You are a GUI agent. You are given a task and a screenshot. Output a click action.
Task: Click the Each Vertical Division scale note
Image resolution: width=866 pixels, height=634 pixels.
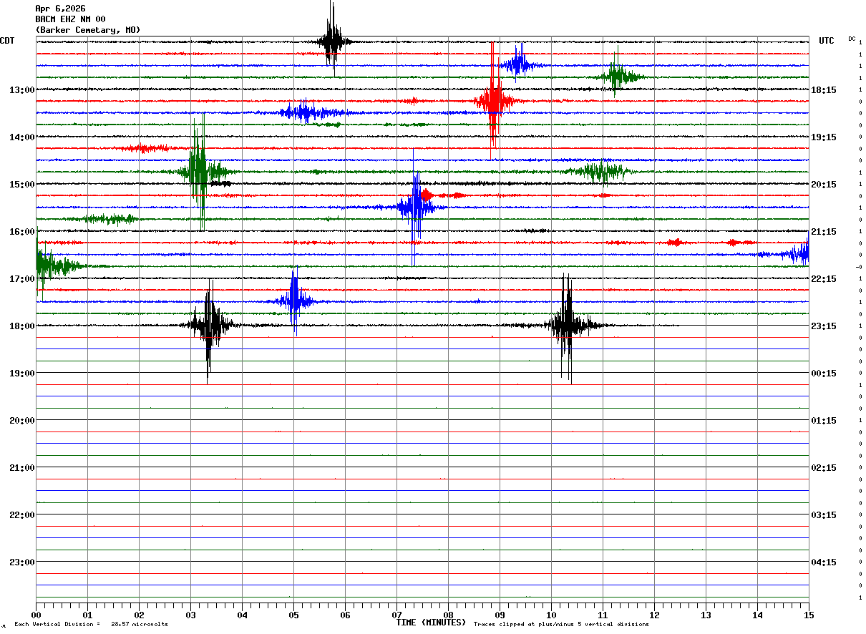91,625
